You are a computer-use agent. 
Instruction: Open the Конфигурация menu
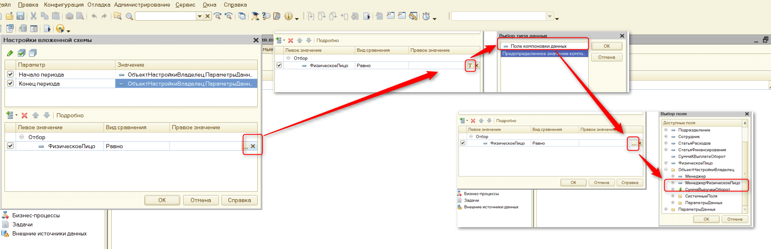pos(63,5)
